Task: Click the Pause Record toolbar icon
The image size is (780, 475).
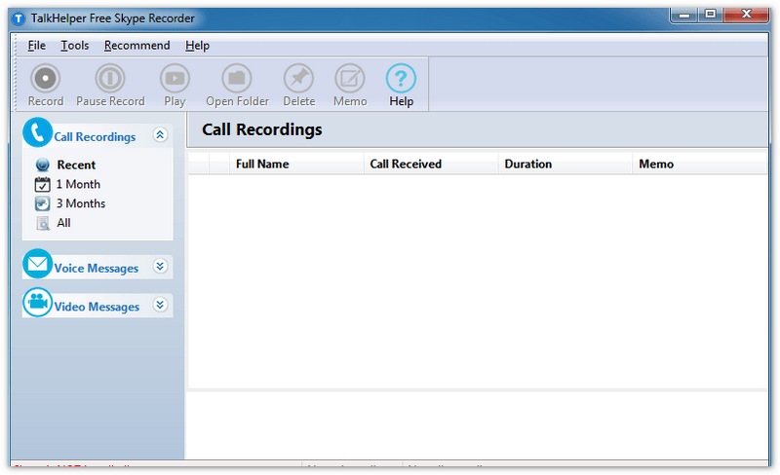Action: 110,78
